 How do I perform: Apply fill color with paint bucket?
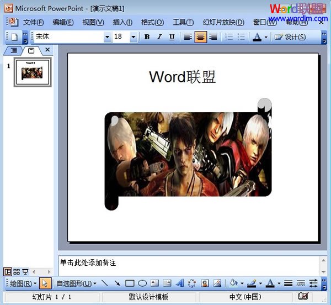[234, 283]
